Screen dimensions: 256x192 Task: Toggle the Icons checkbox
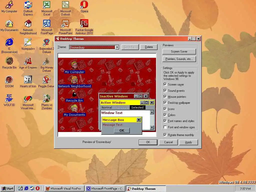[x=165, y=109]
